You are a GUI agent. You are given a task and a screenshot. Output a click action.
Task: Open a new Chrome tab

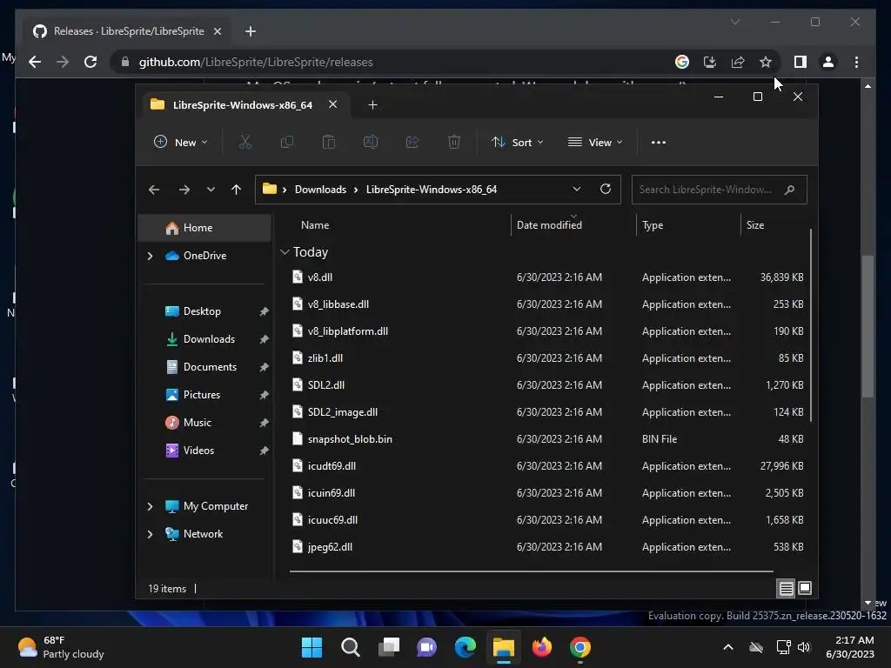[x=250, y=31]
